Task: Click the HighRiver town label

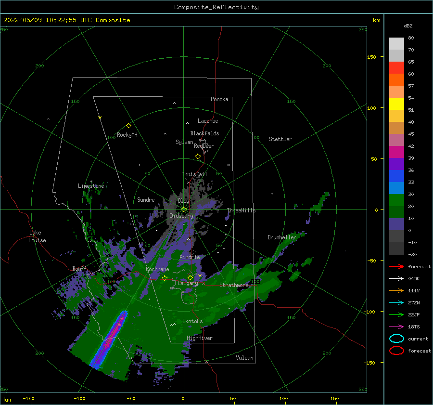Action: click(200, 338)
